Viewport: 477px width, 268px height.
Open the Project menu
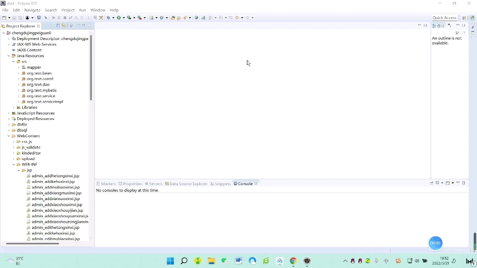point(68,10)
